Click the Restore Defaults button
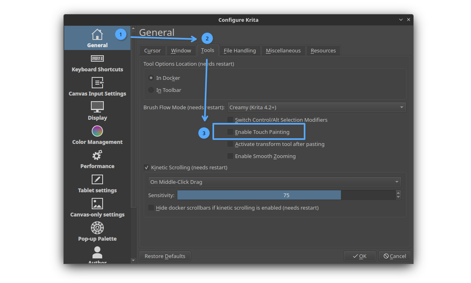The height and width of the screenshot is (283, 471). point(165,256)
